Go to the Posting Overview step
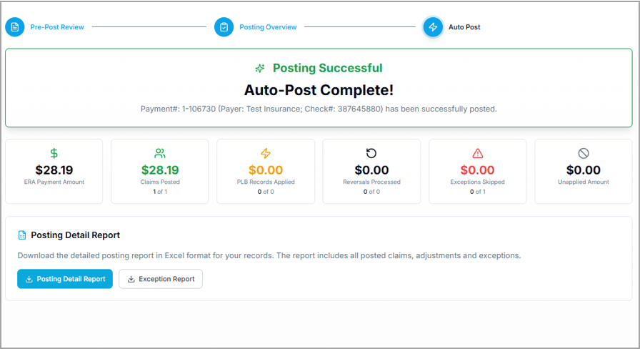Image resolution: width=640 pixels, height=349 pixels. coord(268,27)
